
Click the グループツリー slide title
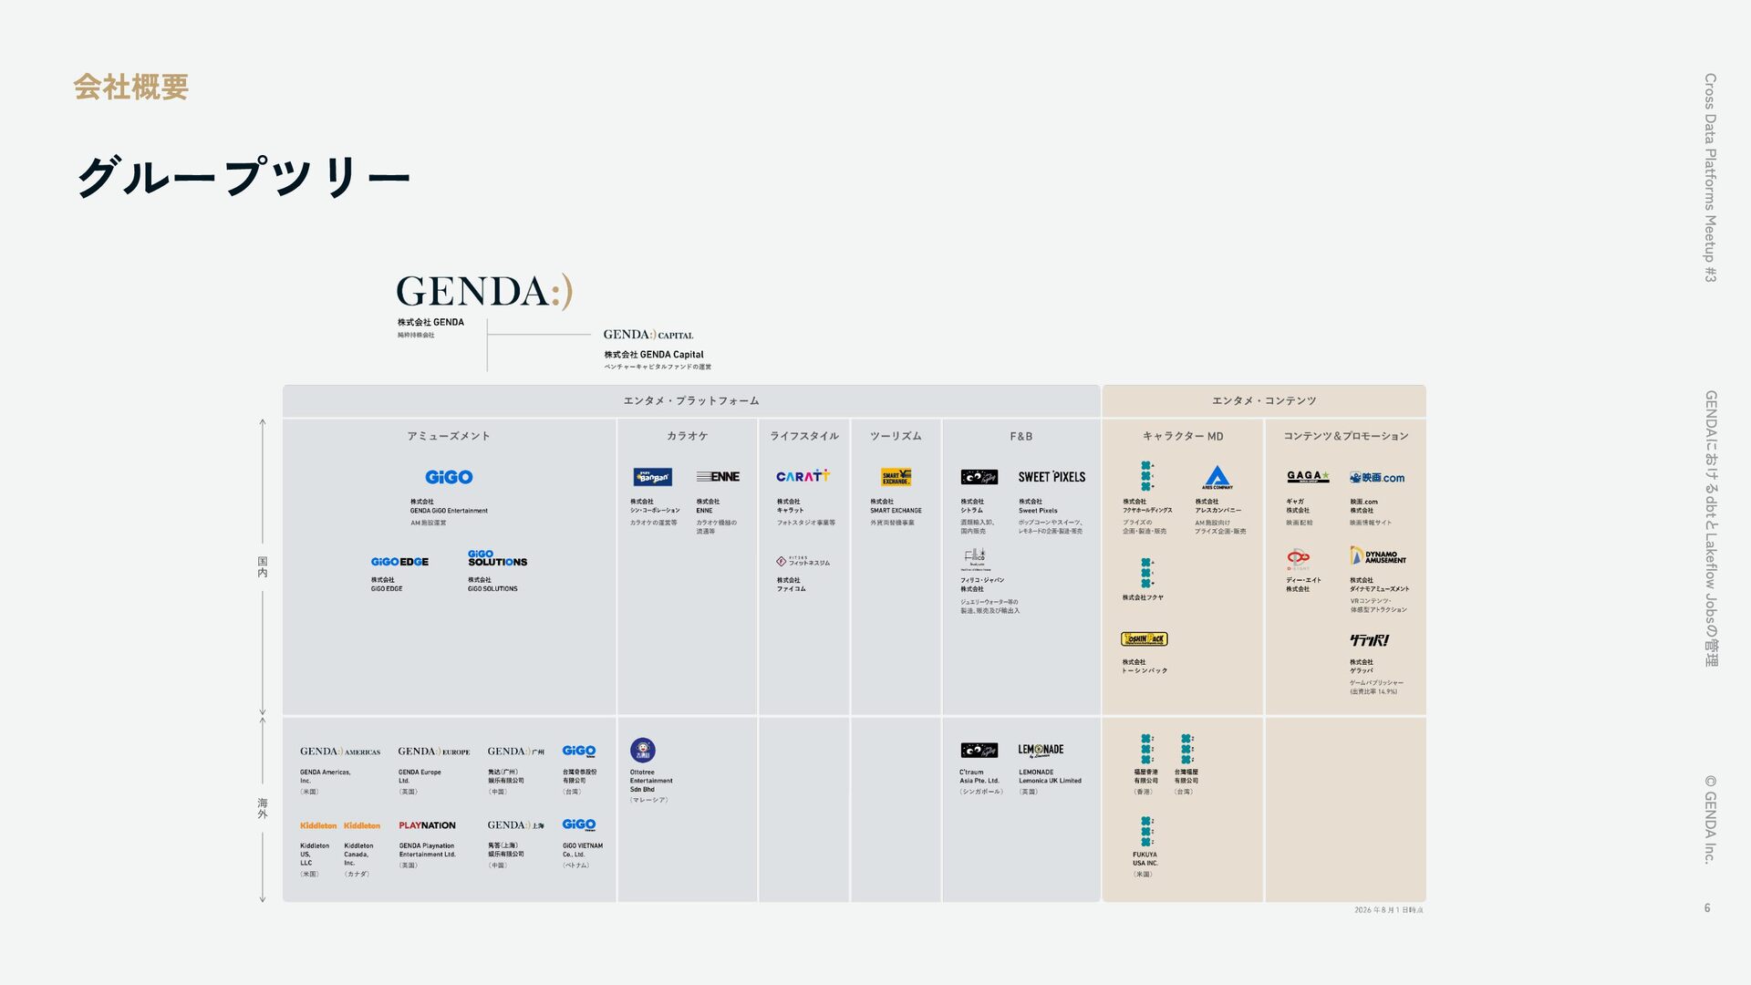[x=243, y=177]
